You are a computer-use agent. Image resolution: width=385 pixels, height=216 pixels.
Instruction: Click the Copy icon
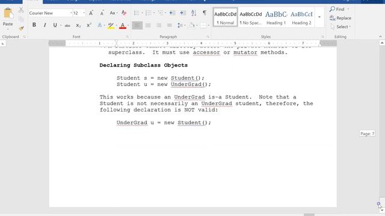[21, 19]
